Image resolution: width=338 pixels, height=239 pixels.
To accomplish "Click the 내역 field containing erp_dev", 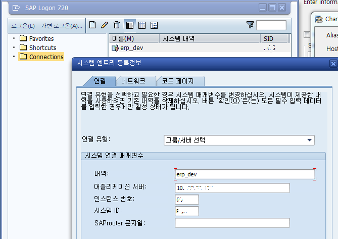I will point(245,174).
